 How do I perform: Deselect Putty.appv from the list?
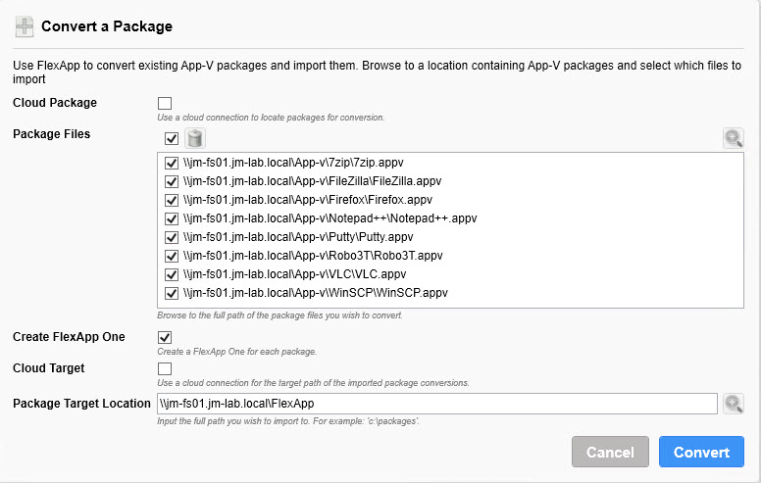tap(172, 237)
